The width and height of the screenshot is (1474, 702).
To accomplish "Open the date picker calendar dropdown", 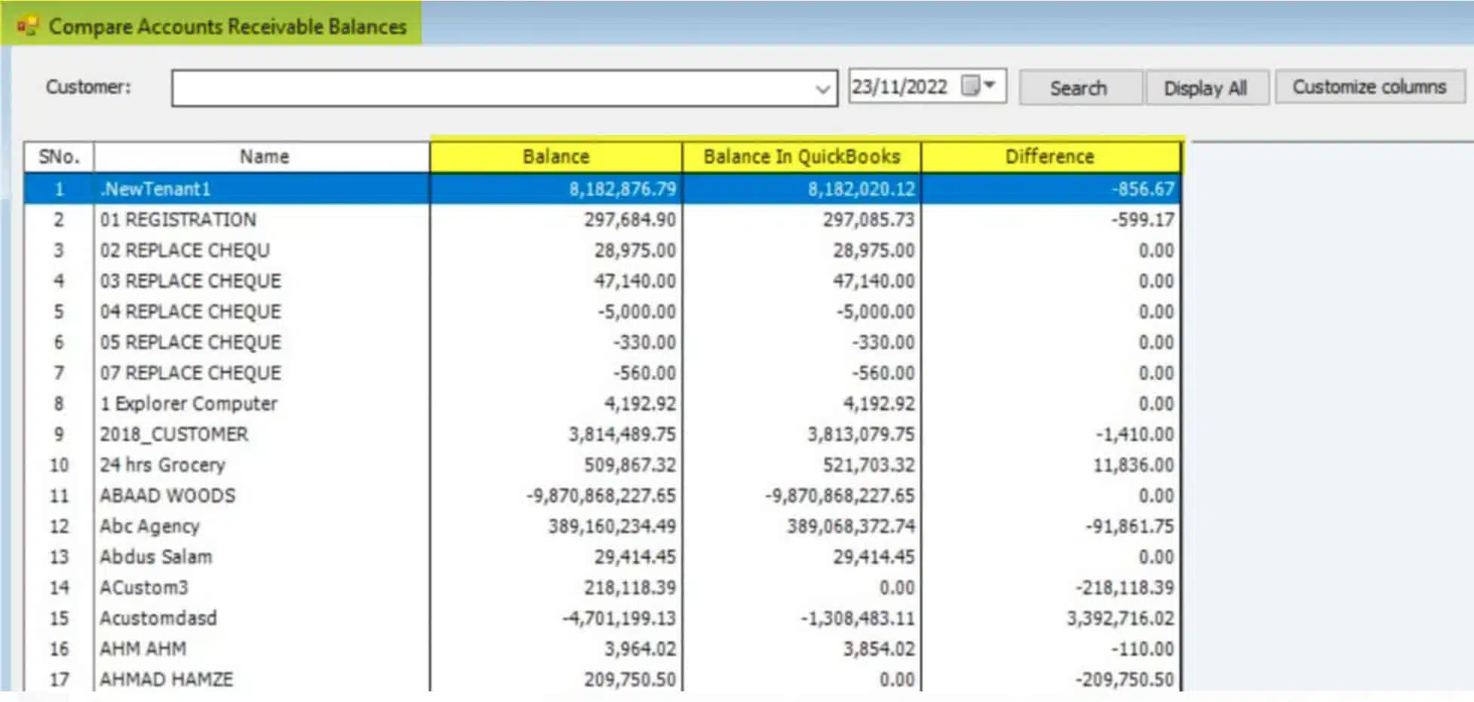I will (x=990, y=86).
